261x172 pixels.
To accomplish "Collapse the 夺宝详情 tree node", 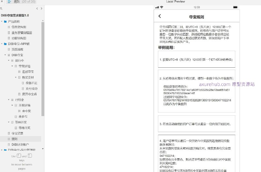I will pyautogui.click(x=12, y=66).
